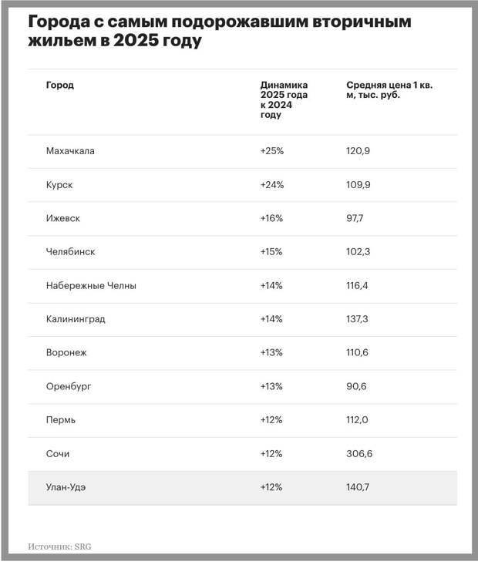478x565 pixels.
Task: Click the Челябинск row name
Action: tap(71, 252)
